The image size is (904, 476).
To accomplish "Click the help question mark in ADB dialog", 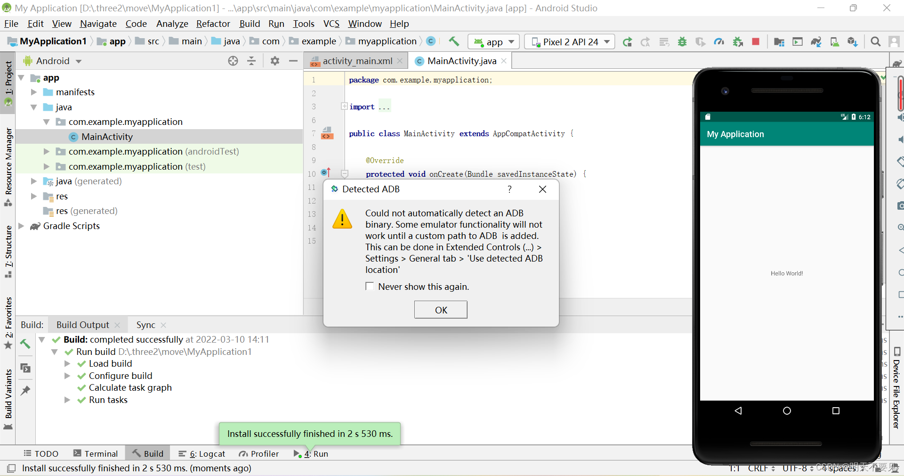I will pyautogui.click(x=509, y=189).
